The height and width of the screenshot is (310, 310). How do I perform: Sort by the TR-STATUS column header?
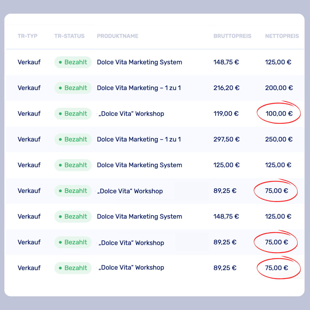[x=69, y=36]
